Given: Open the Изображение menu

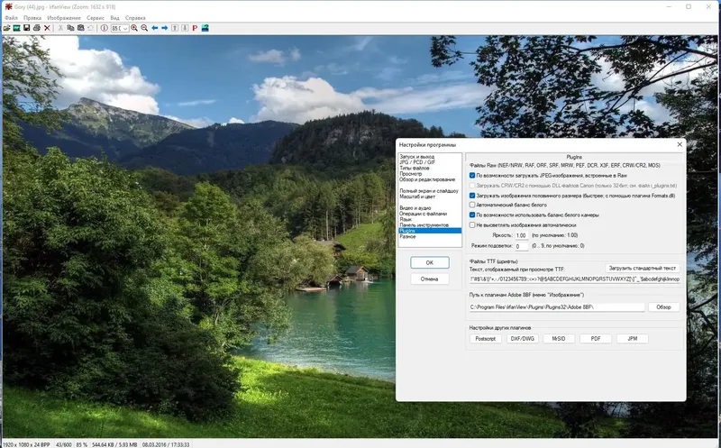Looking at the screenshot, I should (x=64, y=18).
